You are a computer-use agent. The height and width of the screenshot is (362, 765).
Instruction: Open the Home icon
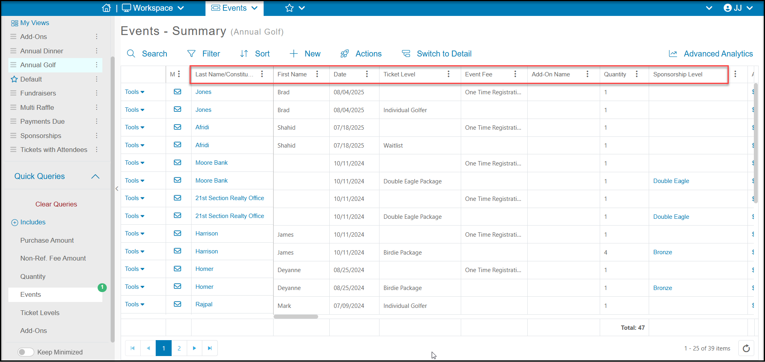106,8
